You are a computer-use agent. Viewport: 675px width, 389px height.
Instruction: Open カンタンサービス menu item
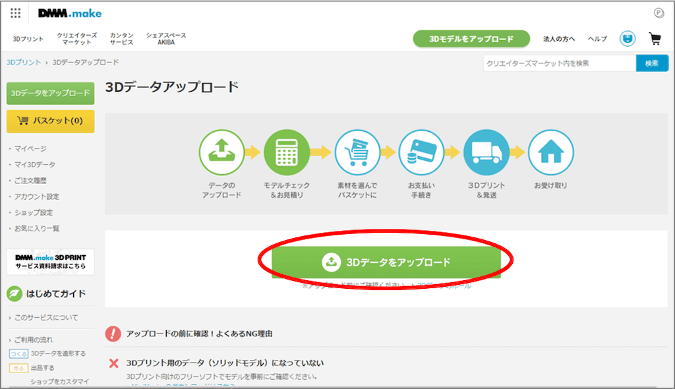(x=121, y=39)
